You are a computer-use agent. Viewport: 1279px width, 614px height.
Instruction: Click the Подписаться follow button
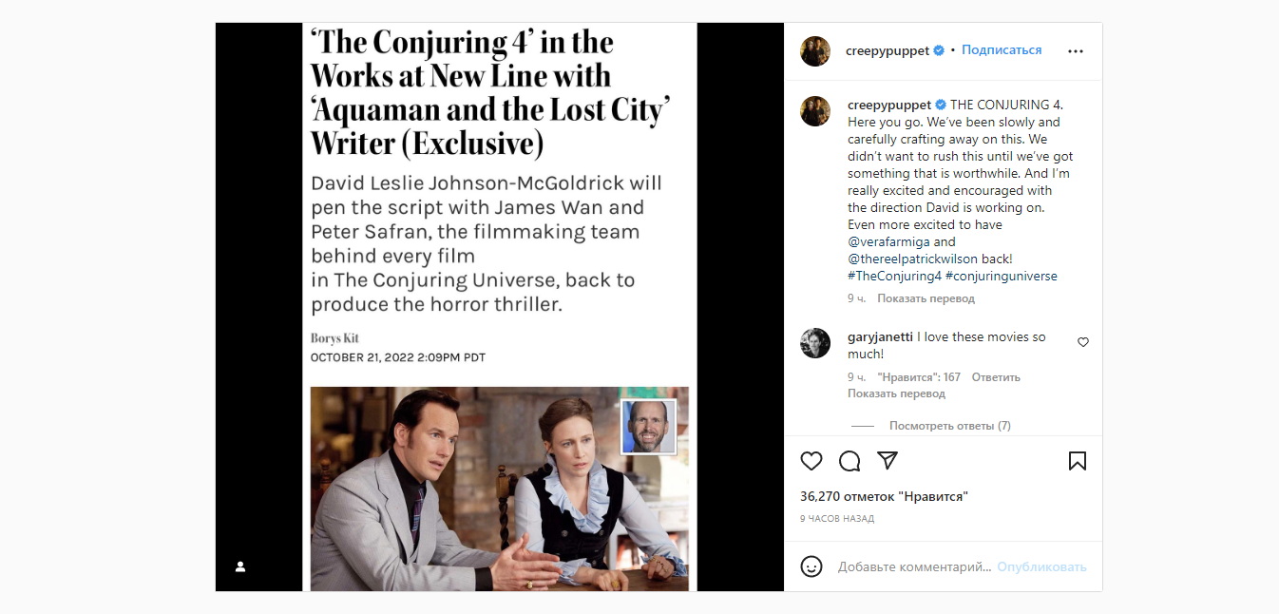[1002, 50]
